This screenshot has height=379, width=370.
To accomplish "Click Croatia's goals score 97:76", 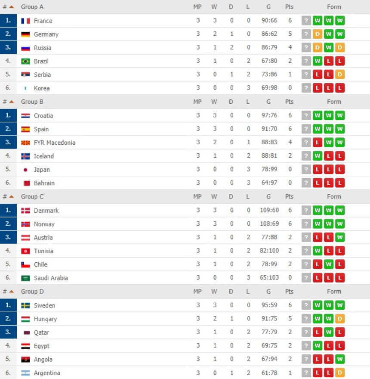I will coord(269,115).
